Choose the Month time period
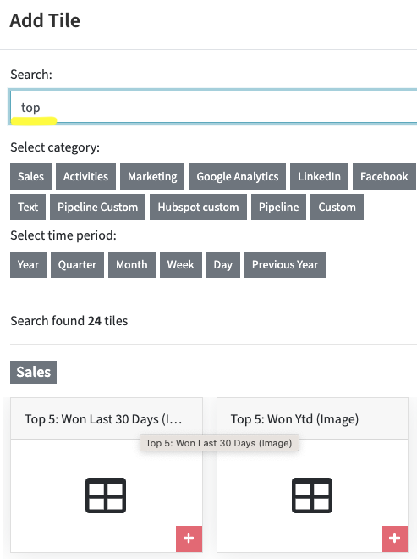This screenshot has height=559, width=417. (132, 264)
